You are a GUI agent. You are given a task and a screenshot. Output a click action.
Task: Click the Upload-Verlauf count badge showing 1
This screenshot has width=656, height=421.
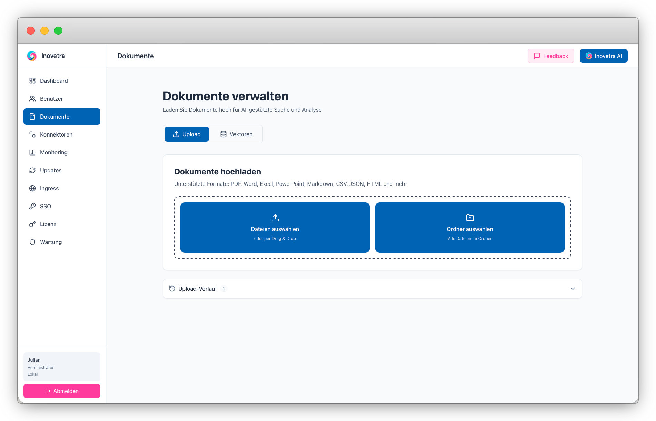click(x=224, y=289)
